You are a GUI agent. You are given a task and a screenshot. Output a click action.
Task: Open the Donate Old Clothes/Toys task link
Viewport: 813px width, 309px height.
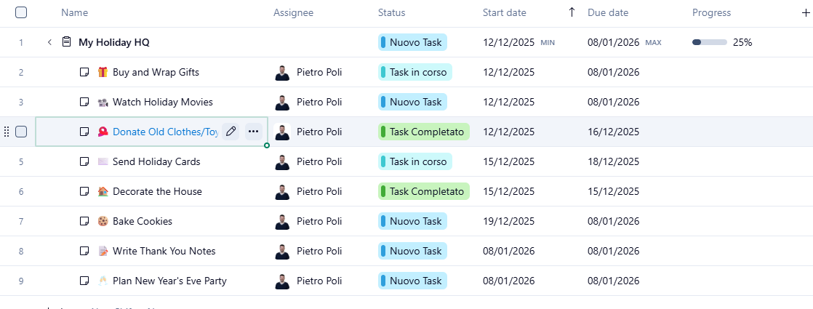[165, 132]
